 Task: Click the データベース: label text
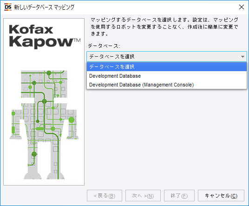coord(104,46)
